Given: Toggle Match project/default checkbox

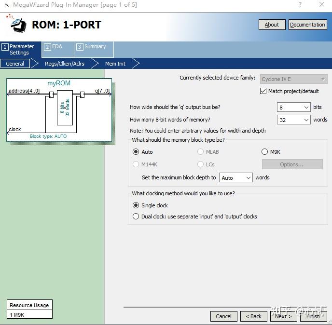Looking at the screenshot, I should click(263, 91).
